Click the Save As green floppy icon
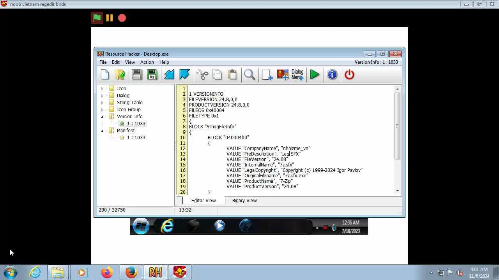Viewport: 499px width, 280px height. 152,75
